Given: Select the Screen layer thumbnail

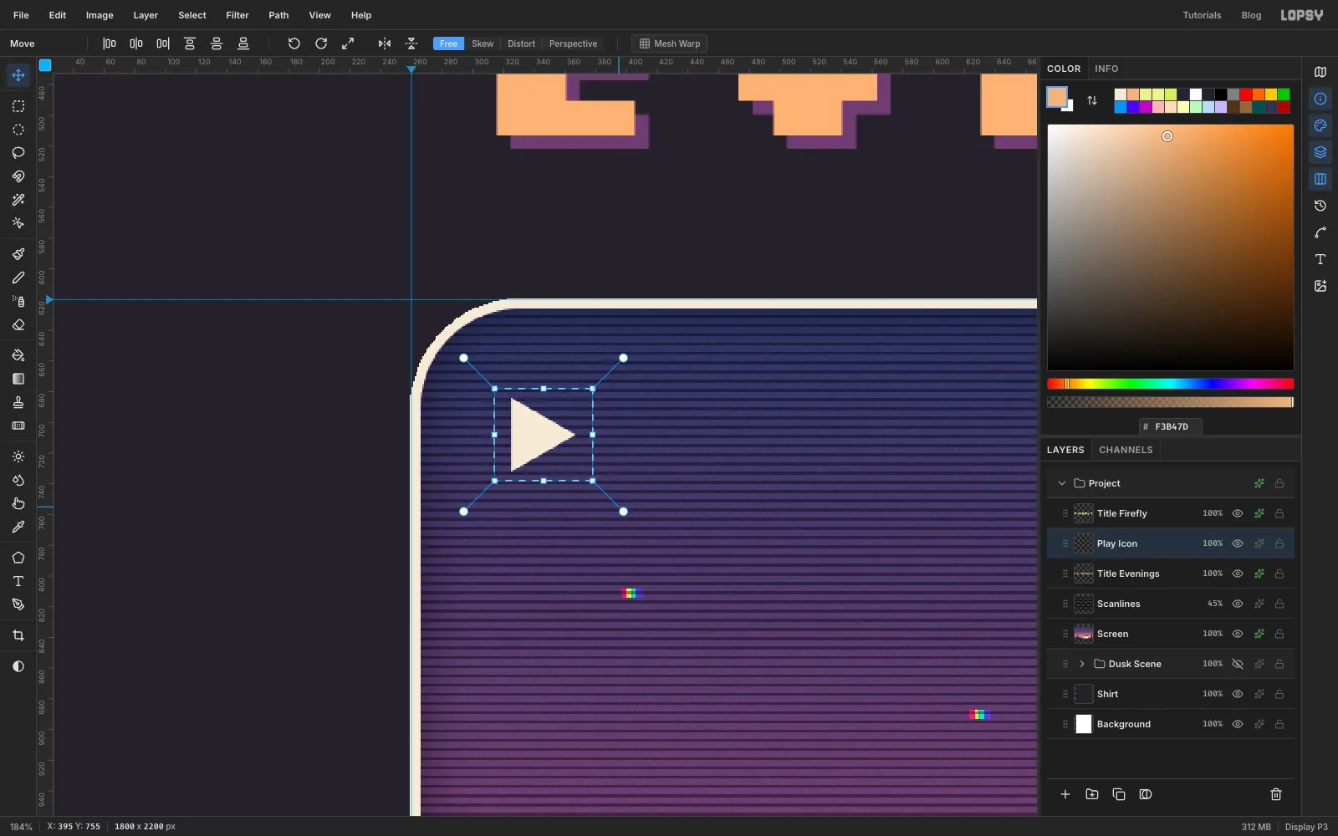Looking at the screenshot, I should pyautogui.click(x=1084, y=634).
